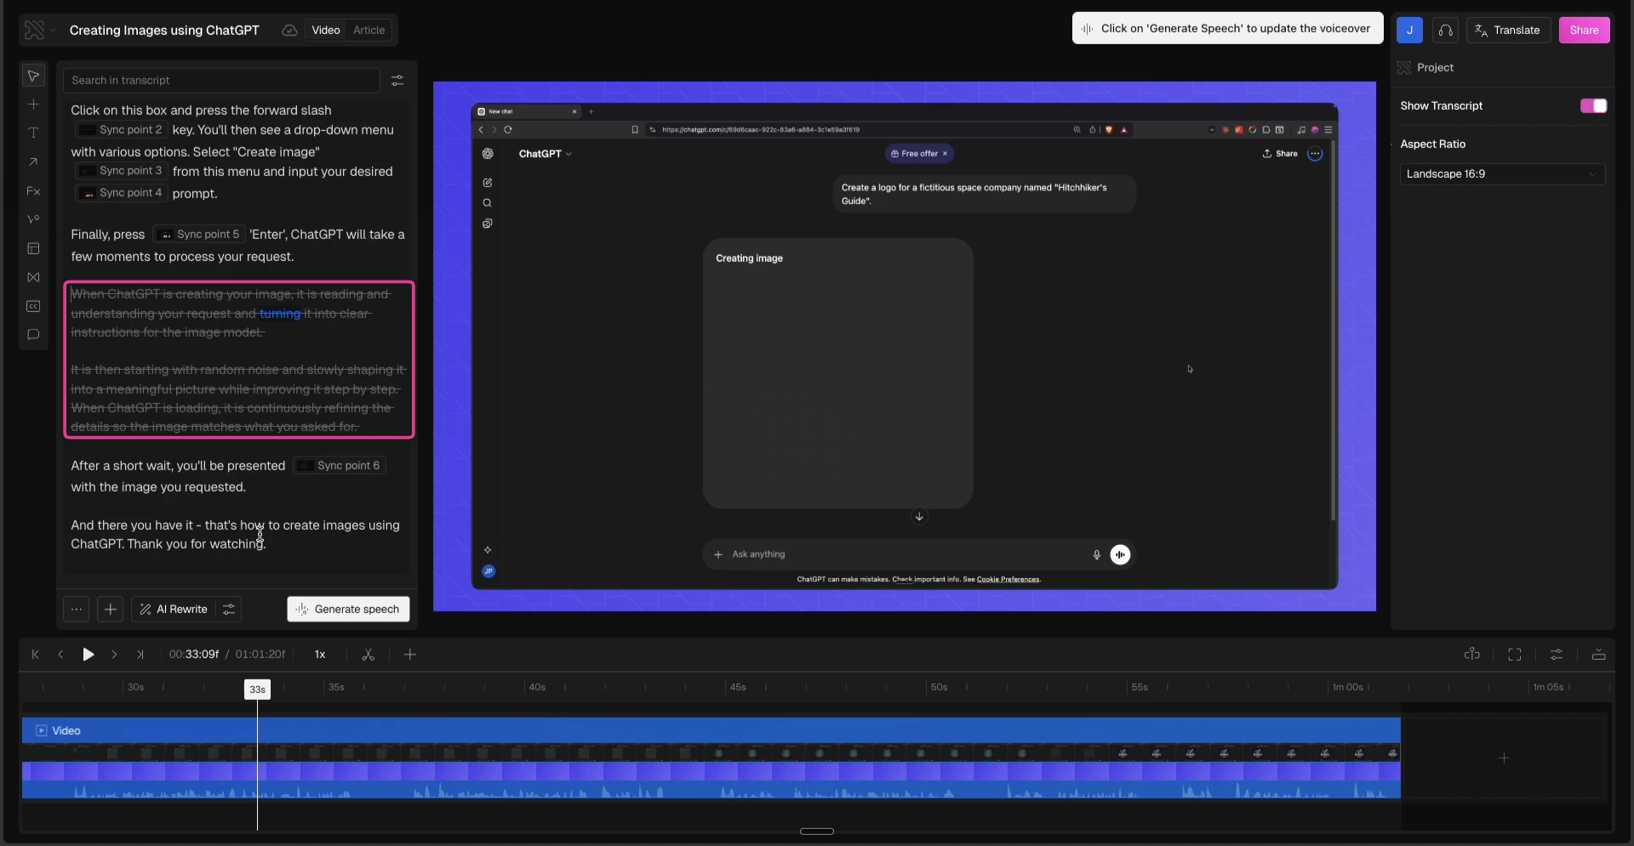Open timeline settings sliders icon
This screenshot has width=1634, height=846.
pyautogui.click(x=1557, y=655)
